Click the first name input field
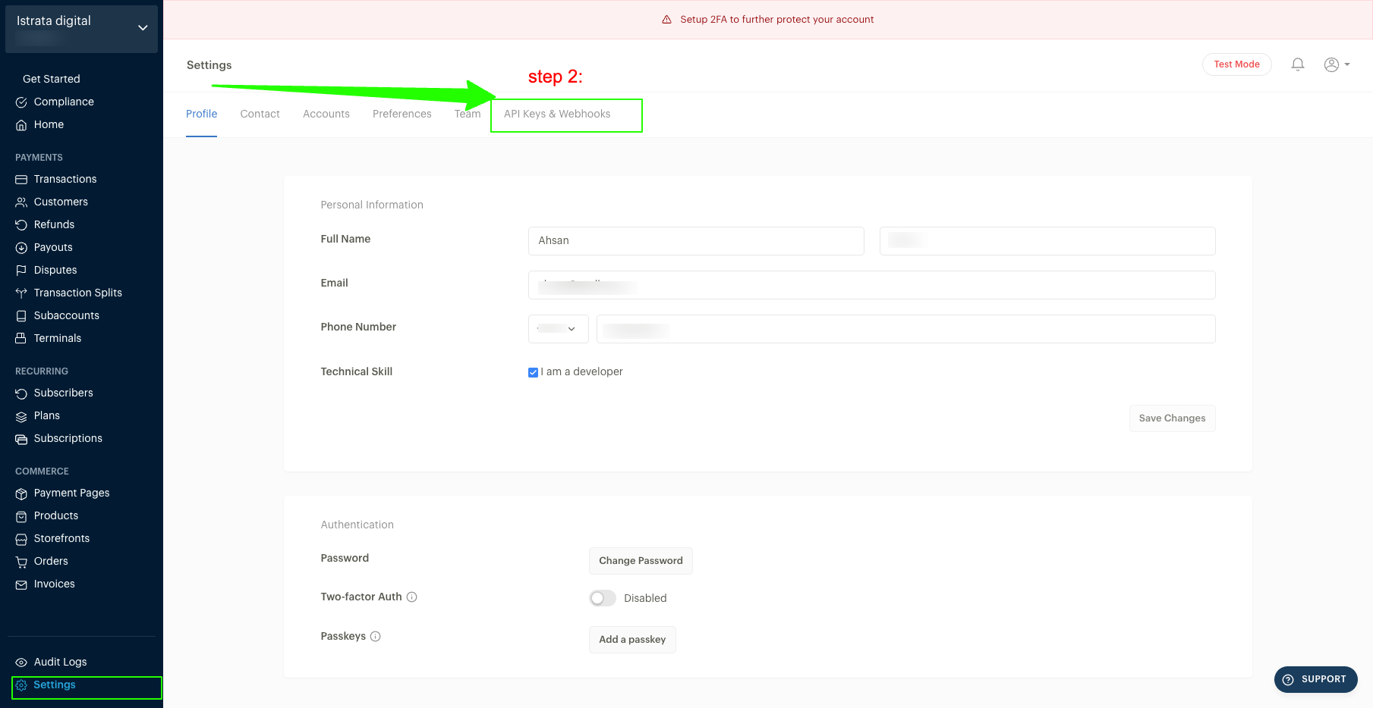This screenshot has height=708, width=1373. pos(696,241)
